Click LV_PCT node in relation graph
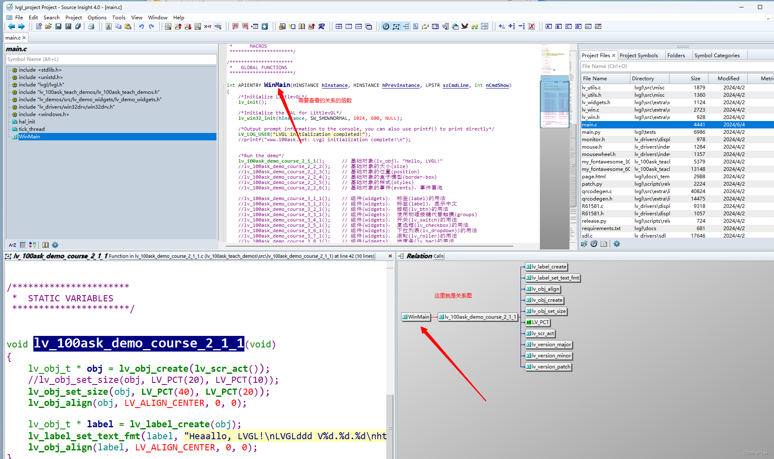774x459 pixels. pyautogui.click(x=538, y=322)
